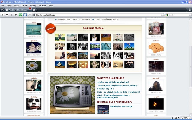Click ZOBACZ SWÓJ FOTOBLOG link
This screenshot has height=120, width=192.
pyautogui.click(x=106, y=19)
